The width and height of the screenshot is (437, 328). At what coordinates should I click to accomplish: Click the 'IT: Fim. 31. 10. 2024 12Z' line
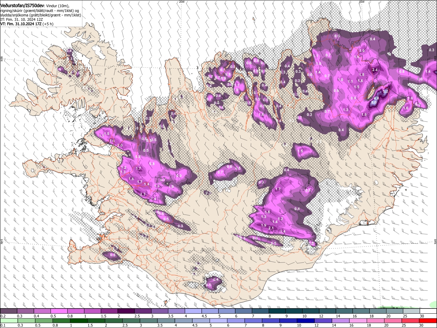point(22,19)
